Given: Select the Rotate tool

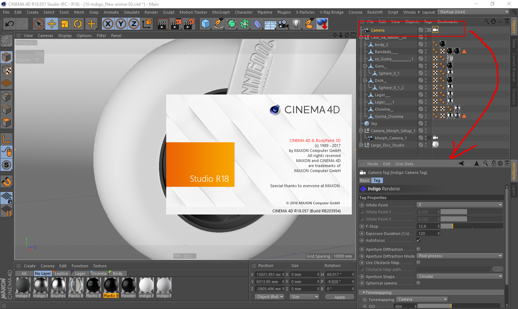Looking at the screenshot, I should [x=78, y=24].
